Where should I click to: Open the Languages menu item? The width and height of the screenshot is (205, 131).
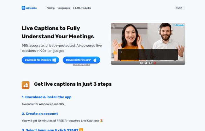[x=64, y=8]
